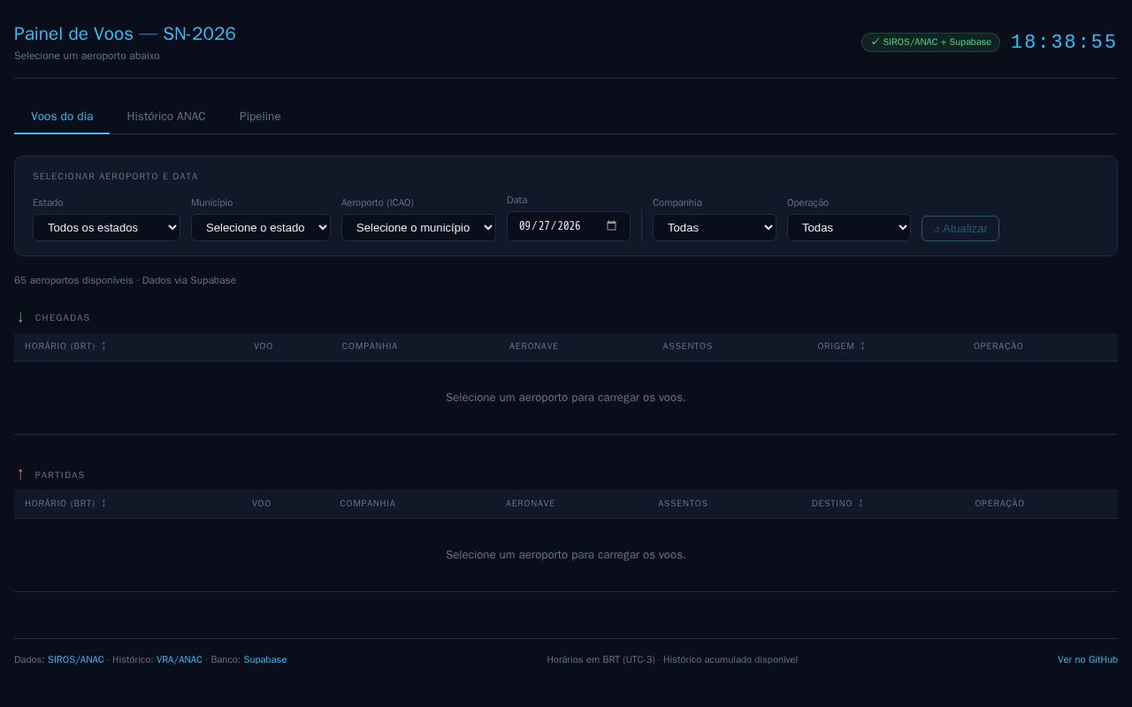Click the green Chegadas down-arrow icon
The width and height of the screenshot is (1132, 707).
20,316
